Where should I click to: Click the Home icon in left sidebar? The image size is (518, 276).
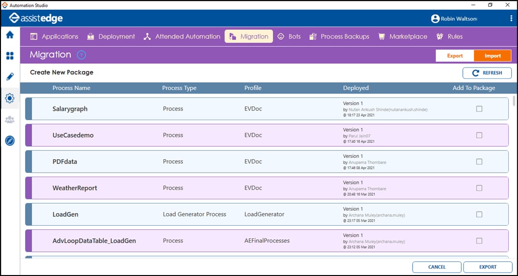point(10,35)
